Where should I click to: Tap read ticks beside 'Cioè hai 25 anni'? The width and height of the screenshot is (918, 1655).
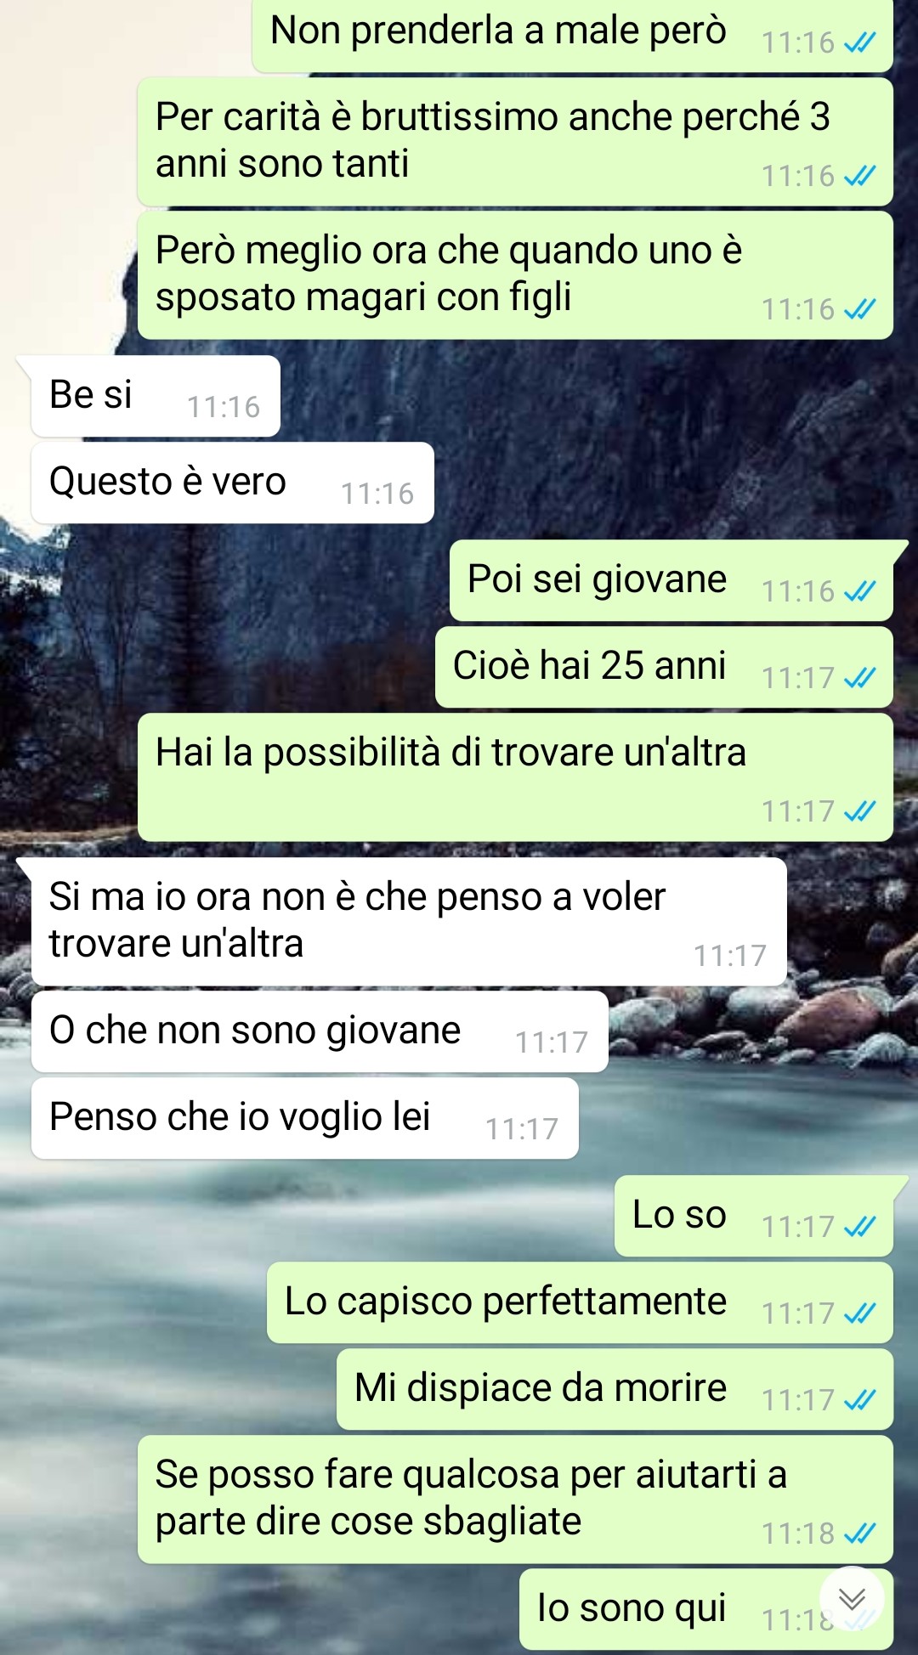tap(859, 678)
